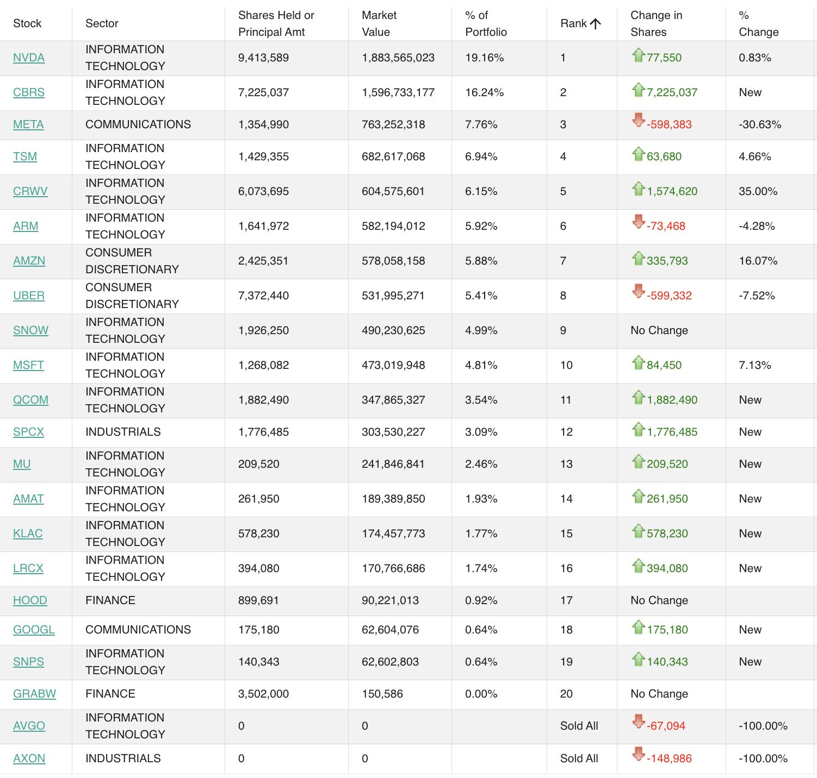The height and width of the screenshot is (778, 817).
Task: Go to the HOOD stock page link
Action: pos(30,600)
